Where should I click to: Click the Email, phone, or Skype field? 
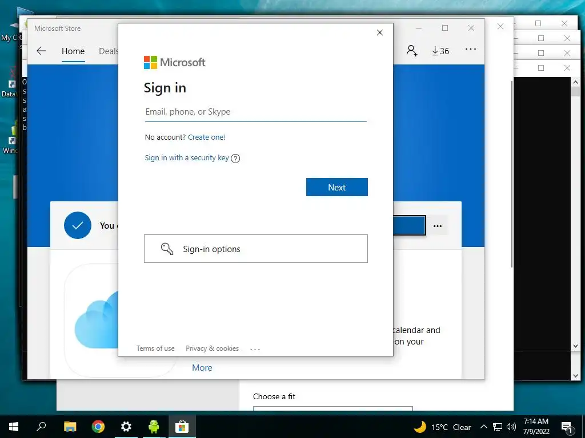[255, 112]
